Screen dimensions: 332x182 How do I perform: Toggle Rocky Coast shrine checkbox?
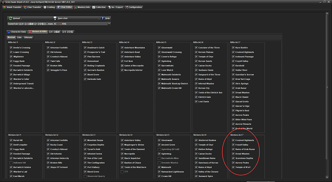48,145
